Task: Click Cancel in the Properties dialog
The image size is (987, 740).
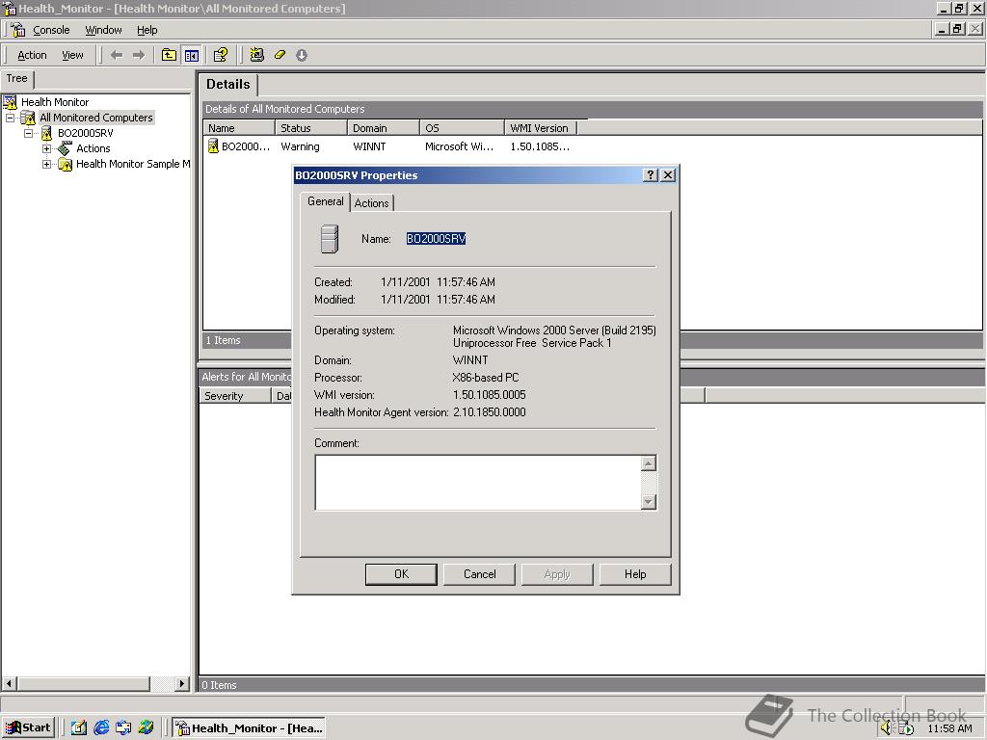Action: (x=480, y=574)
